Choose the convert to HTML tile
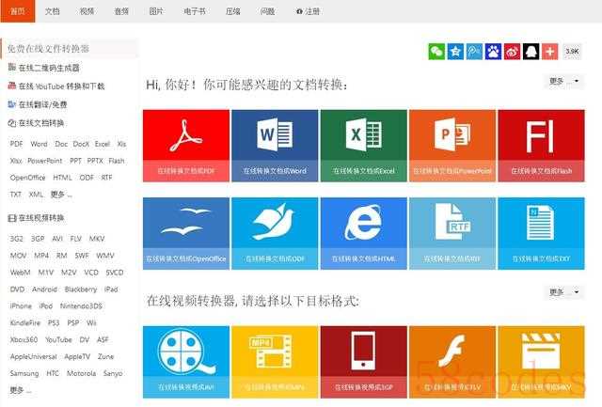 coord(364,234)
